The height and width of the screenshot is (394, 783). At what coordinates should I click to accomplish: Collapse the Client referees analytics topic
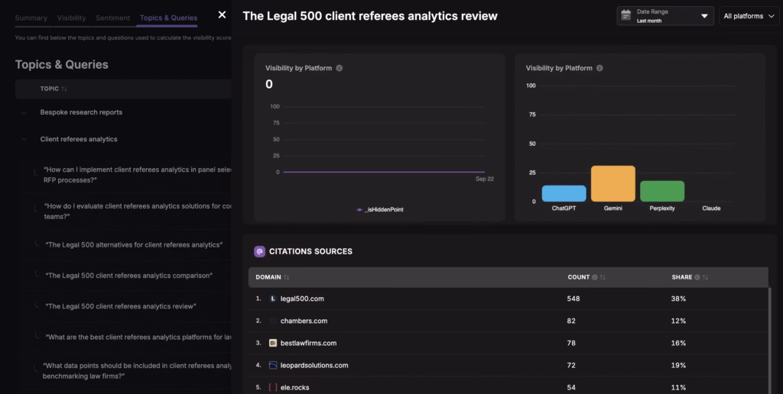click(24, 140)
